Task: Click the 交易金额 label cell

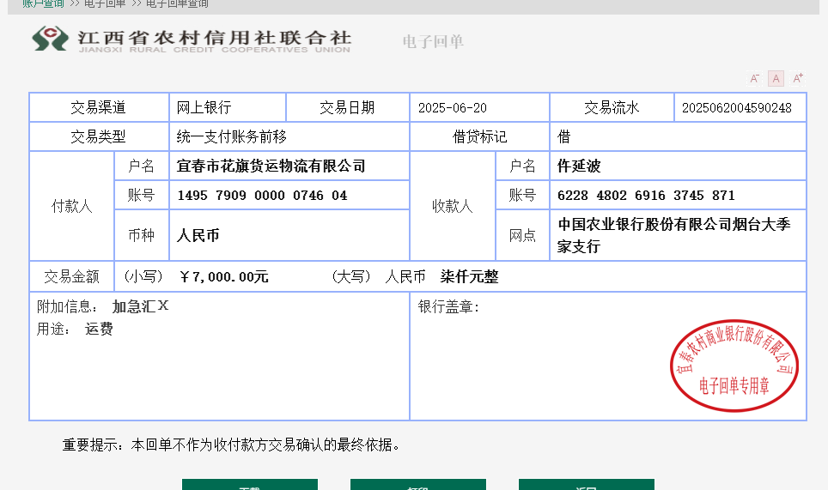Action: click(72, 277)
